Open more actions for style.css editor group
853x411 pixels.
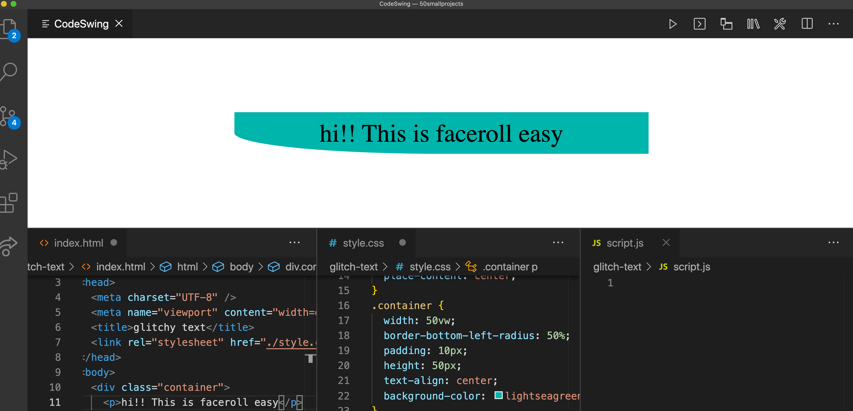pos(558,243)
